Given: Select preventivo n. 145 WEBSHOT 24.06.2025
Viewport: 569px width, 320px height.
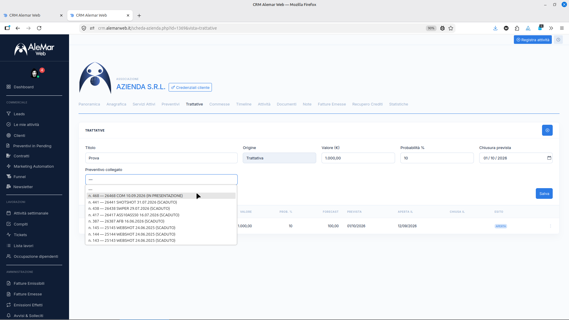Looking at the screenshot, I should pos(161,228).
